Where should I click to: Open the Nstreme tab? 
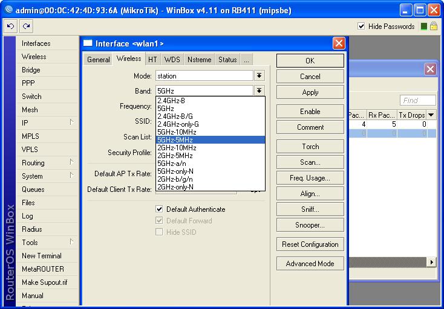[200, 60]
